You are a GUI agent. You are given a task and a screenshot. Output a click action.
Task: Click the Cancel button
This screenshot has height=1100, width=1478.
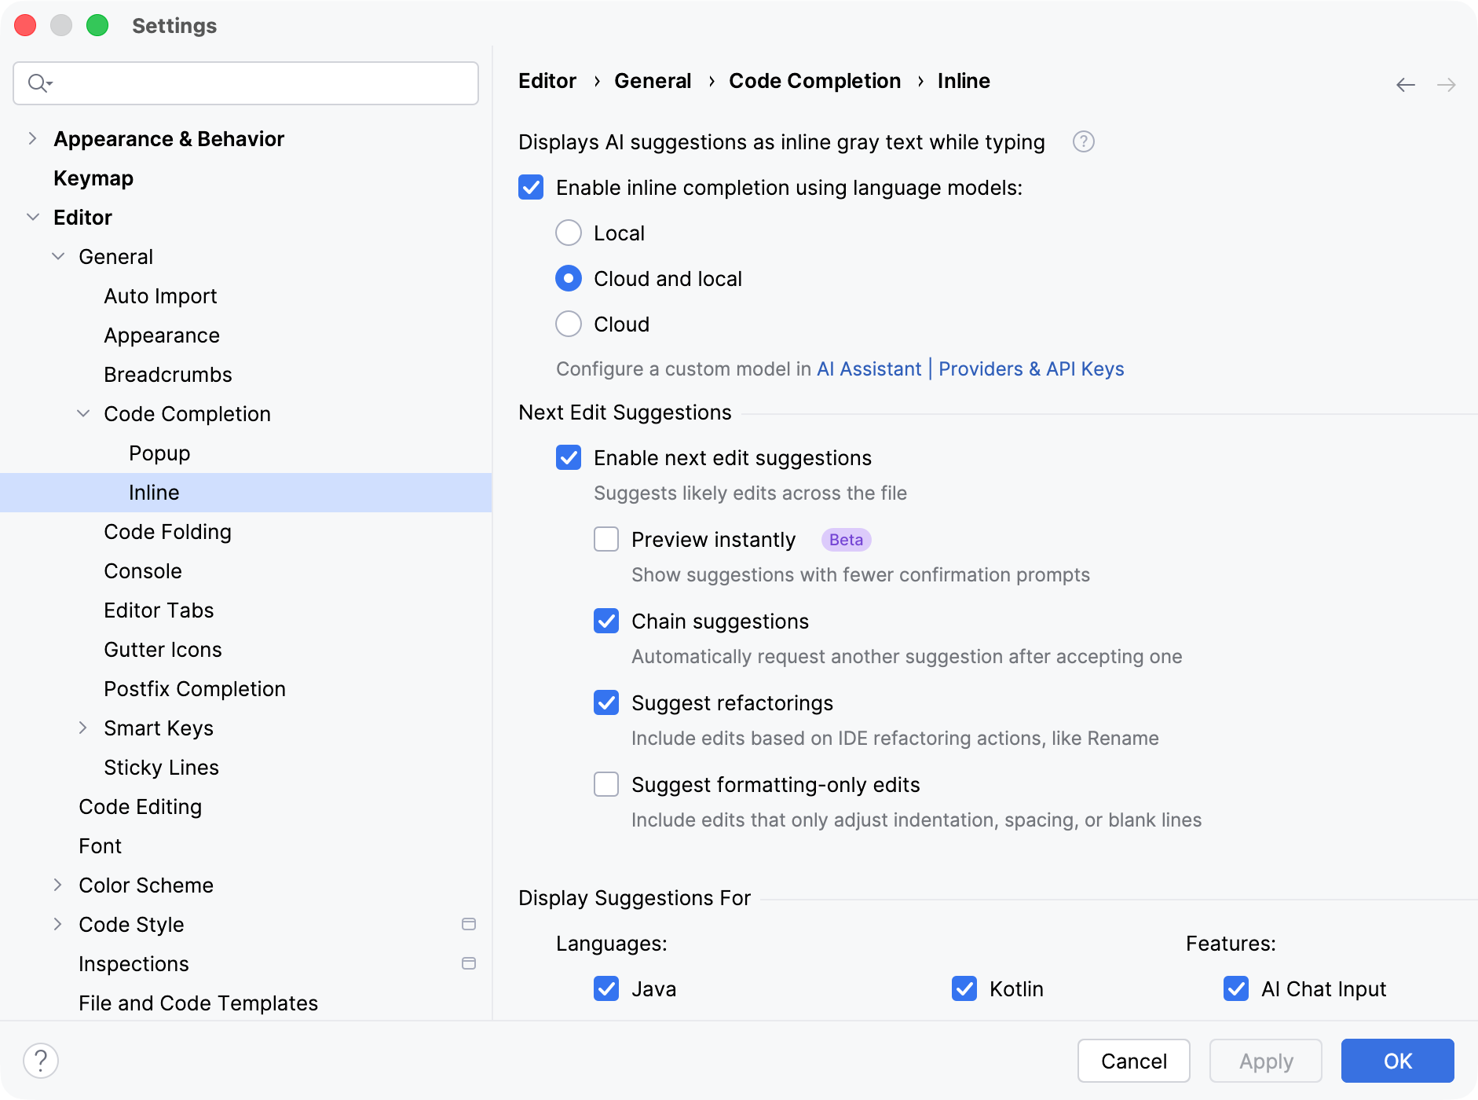coord(1133,1061)
